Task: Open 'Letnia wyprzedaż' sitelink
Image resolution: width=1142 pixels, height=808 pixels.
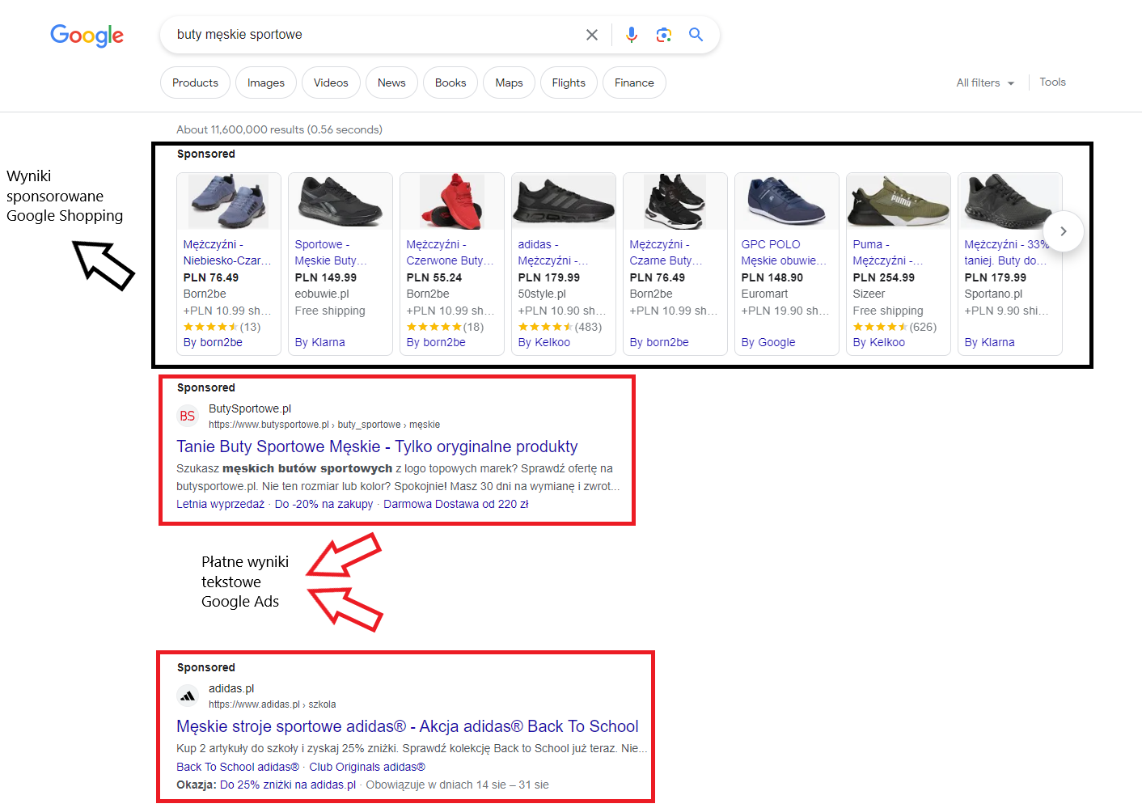Action: pyautogui.click(x=220, y=504)
